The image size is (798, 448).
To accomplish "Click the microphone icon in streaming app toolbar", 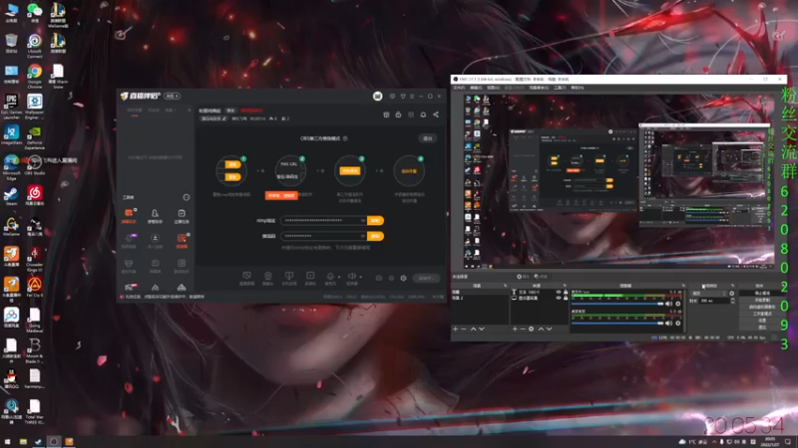I will pyautogui.click(x=330, y=276).
